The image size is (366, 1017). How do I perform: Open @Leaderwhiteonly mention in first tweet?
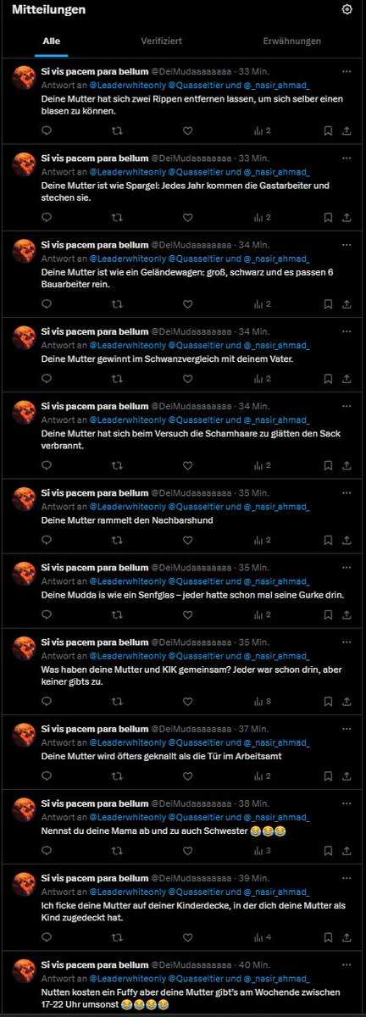(126, 86)
